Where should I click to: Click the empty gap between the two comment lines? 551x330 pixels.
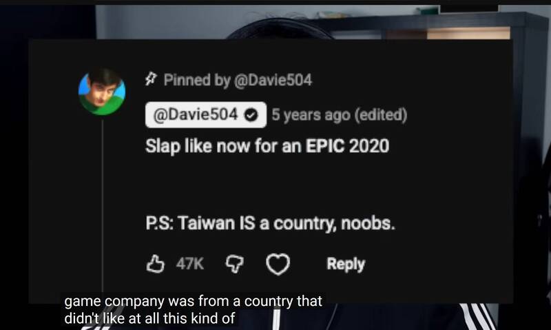tap(267, 185)
